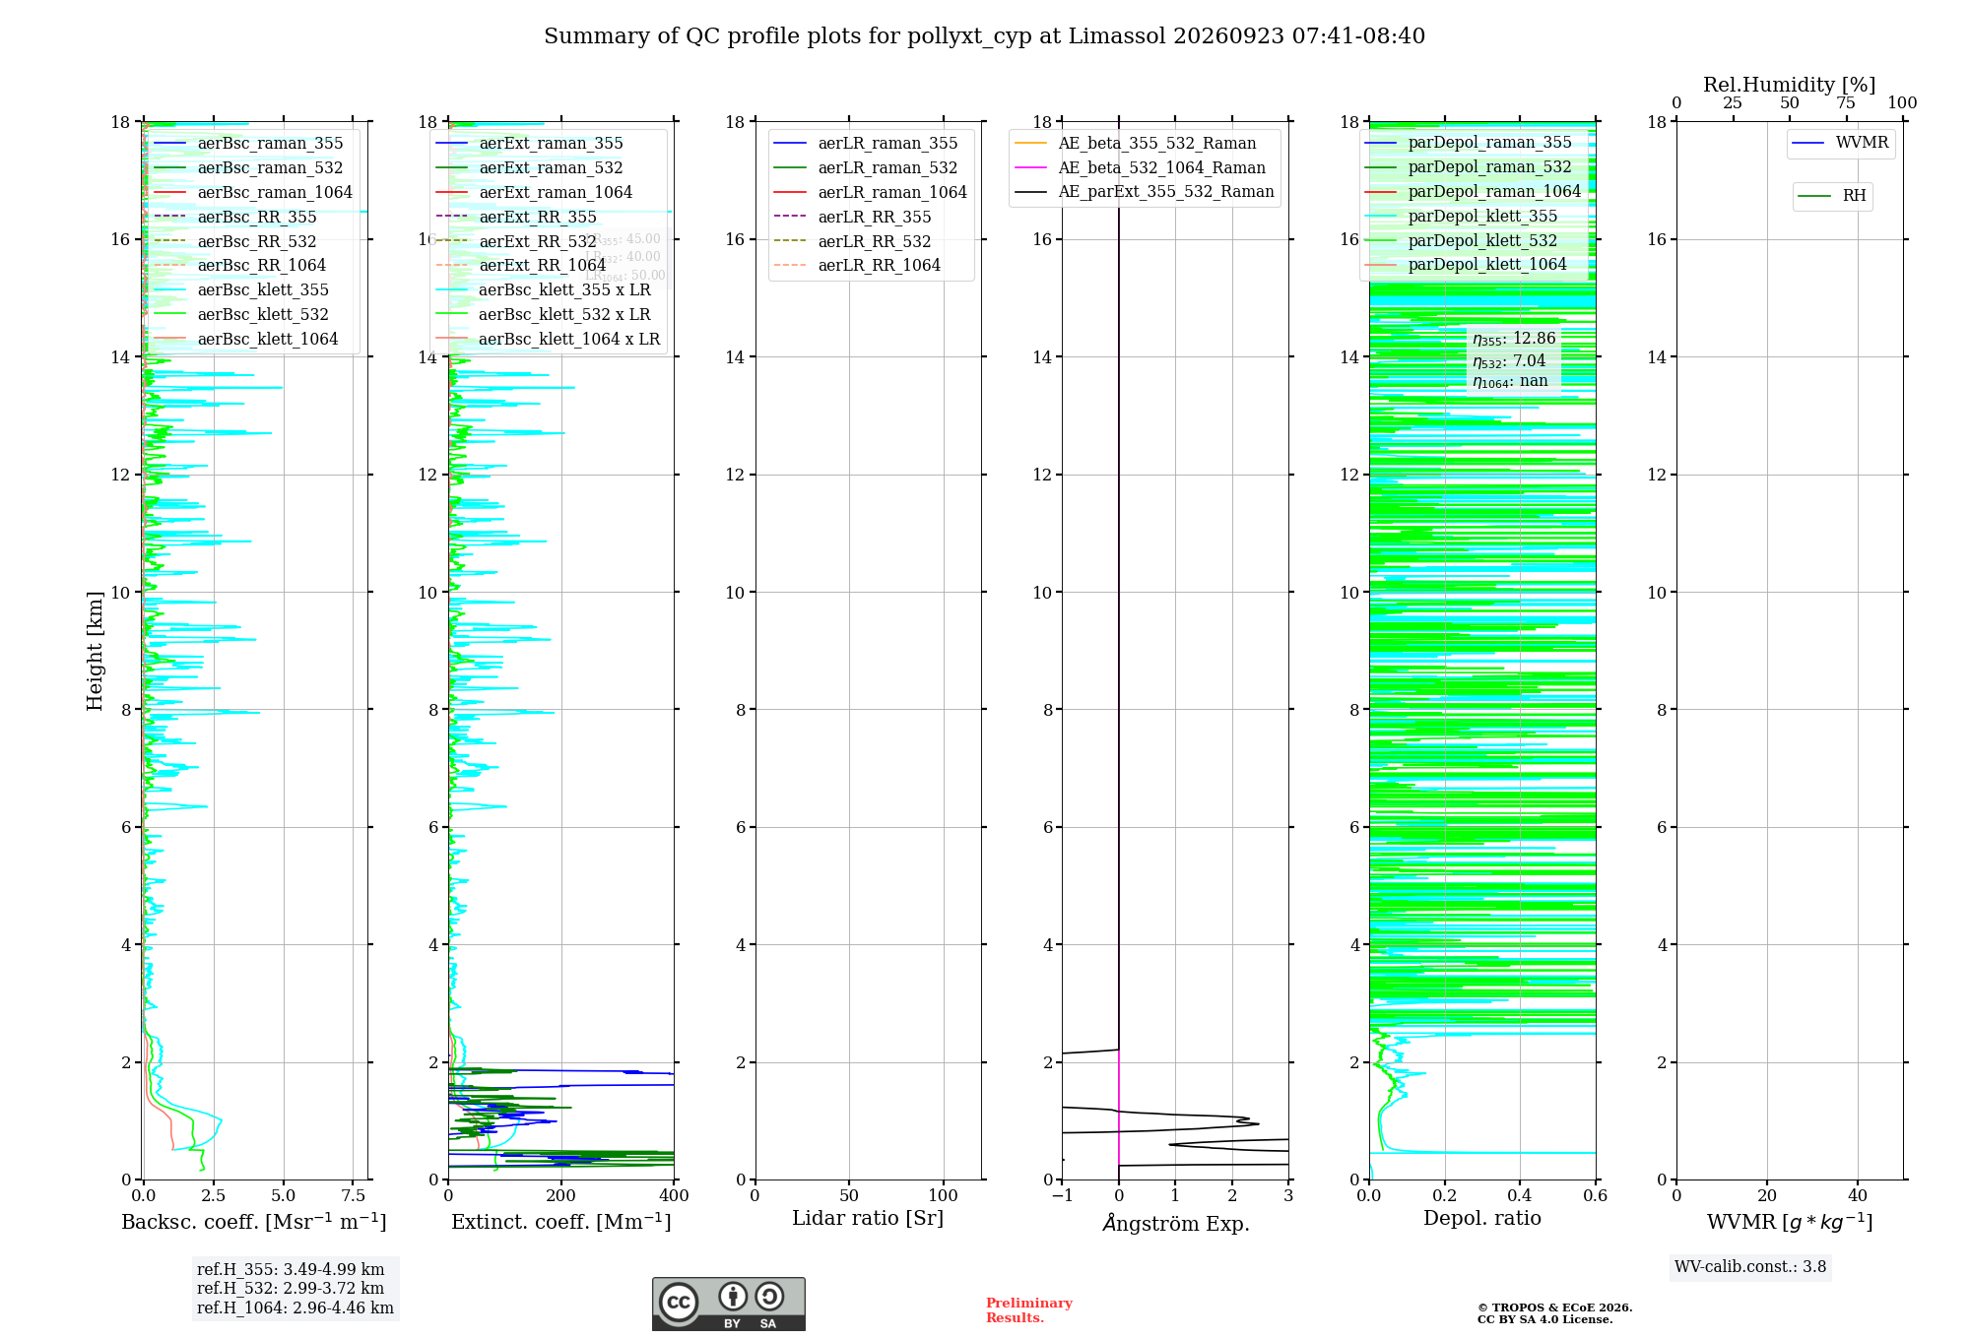1970x1339 pixels.
Task: Click legend entry aerExt_raman_355
Action: coord(529,143)
